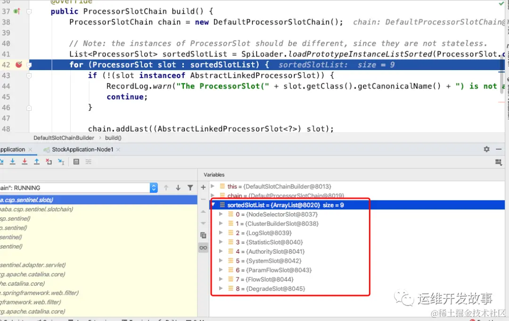Image resolution: width=509 pixels, height=321 pixels.
Task: Add a new watch with plus icon
Action: click(x=203, y=187)
